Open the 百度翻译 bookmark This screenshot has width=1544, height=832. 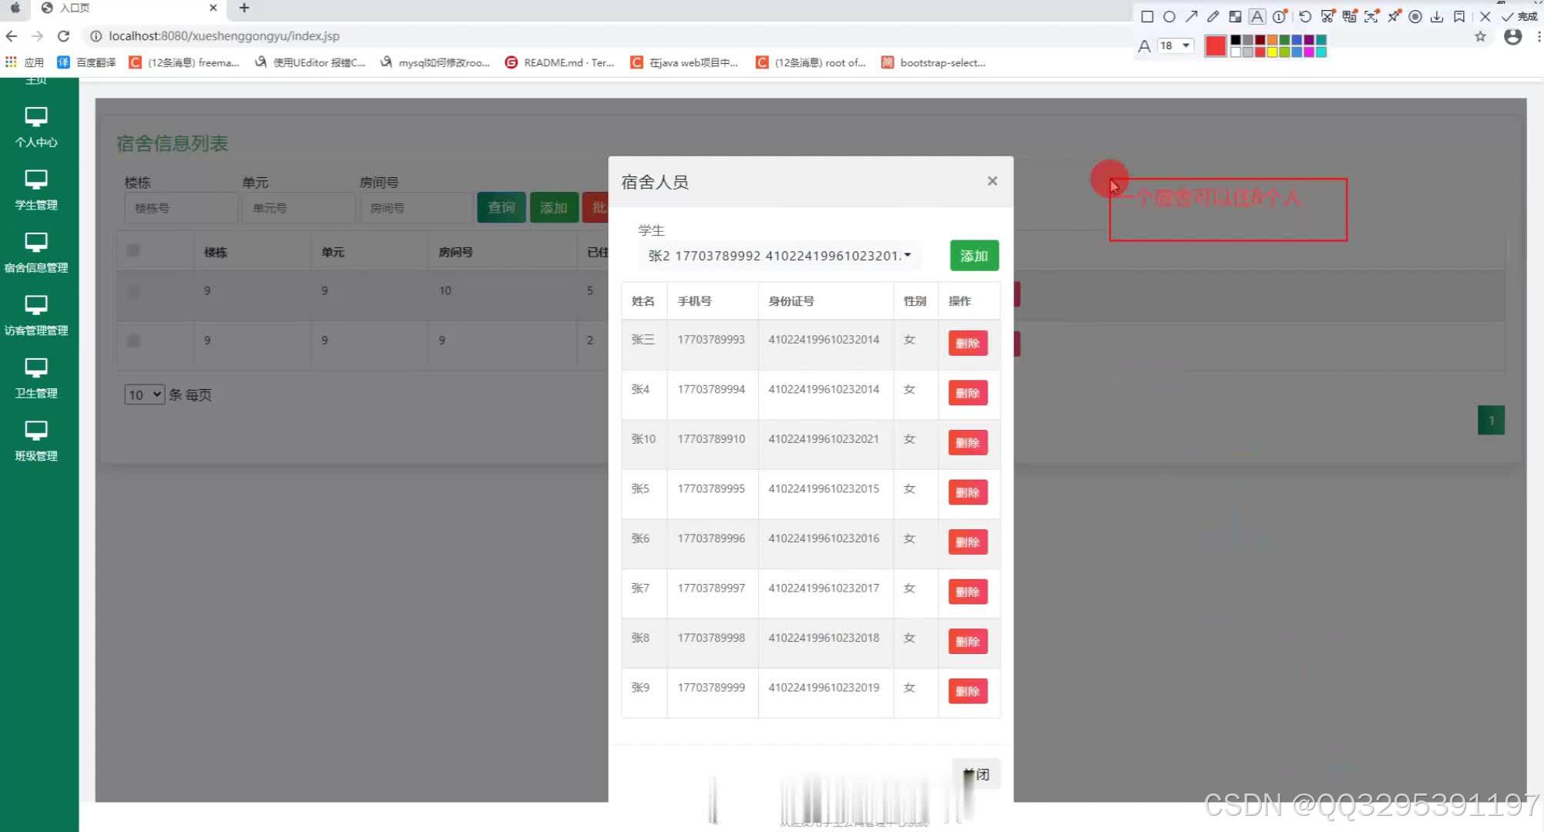pos(87,62)
